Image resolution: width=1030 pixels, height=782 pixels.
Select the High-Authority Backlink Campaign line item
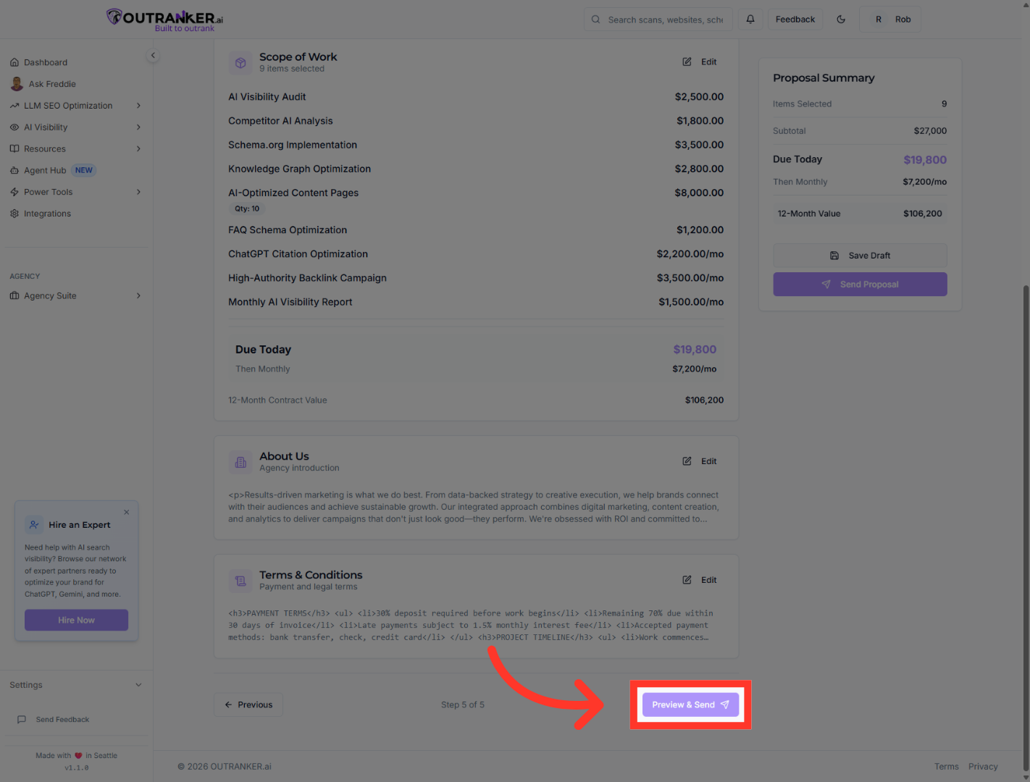click(x=476, y=278)
